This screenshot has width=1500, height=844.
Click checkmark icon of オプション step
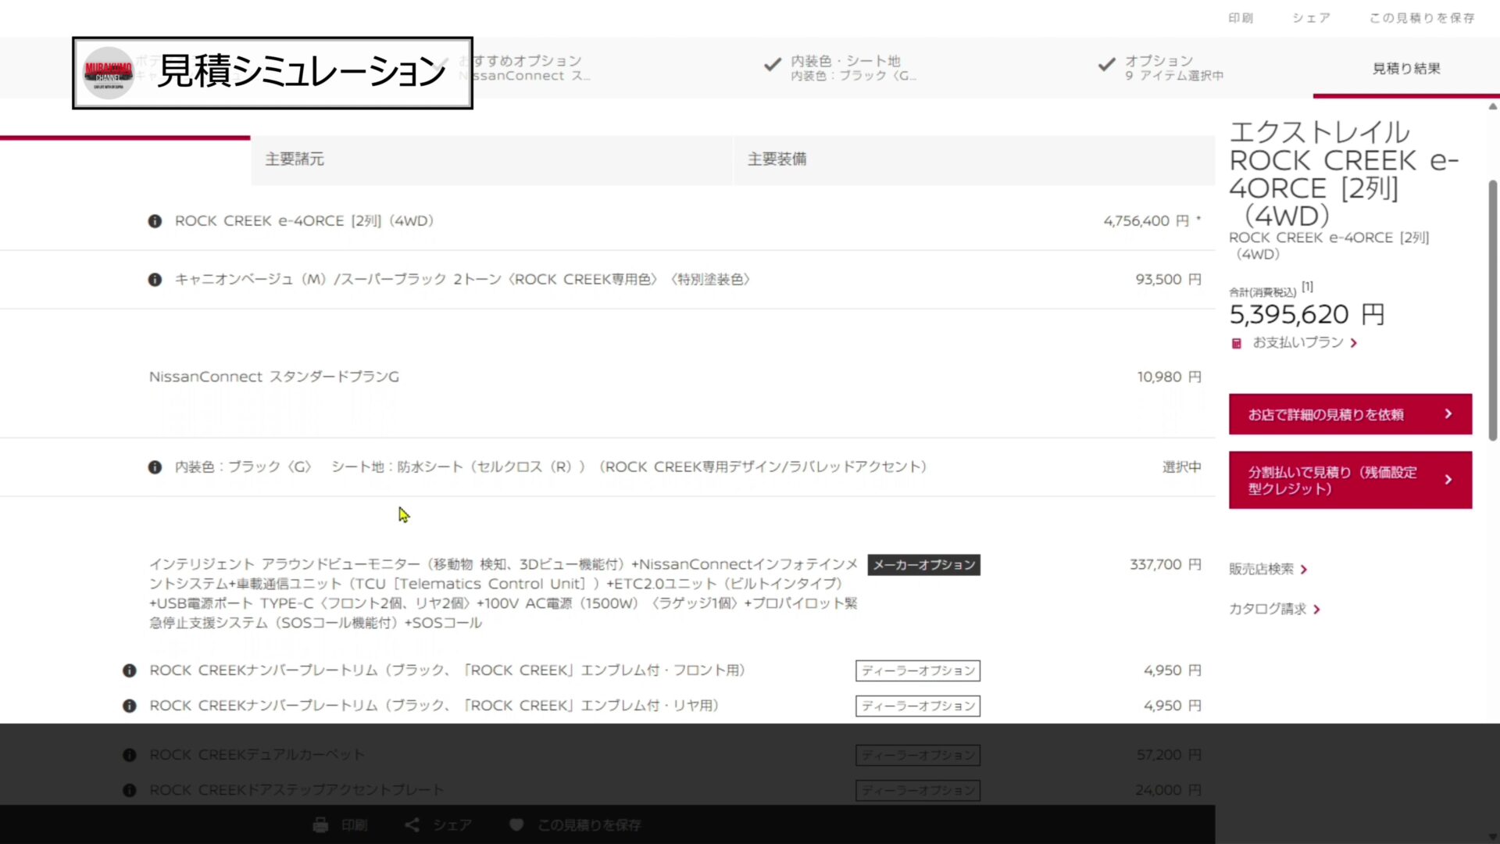(x=1106, y=65)
